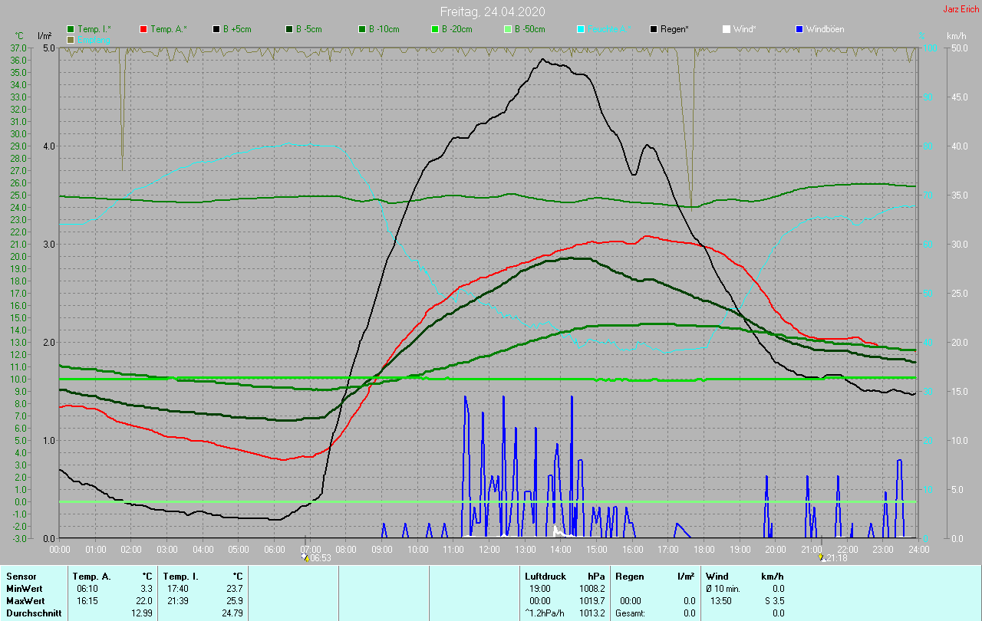
Task: Click the black B +5cm legend square
Action: pyautogui.click(x=216, y=29)
